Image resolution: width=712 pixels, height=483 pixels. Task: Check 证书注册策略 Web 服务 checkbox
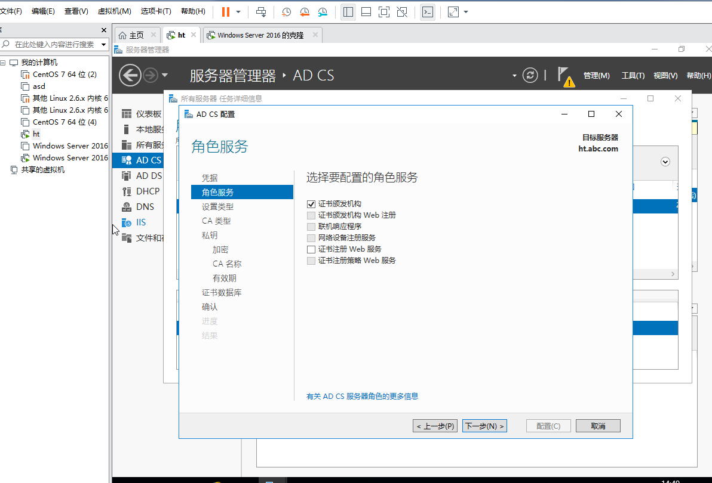(311, 261)
